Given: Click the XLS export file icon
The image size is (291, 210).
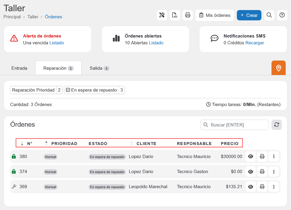Looking at the screenshot, I should (175, 15).
